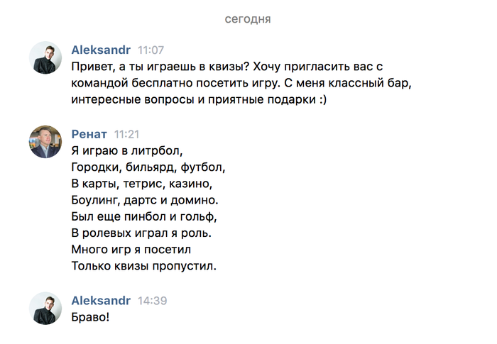Viewport: 497px width, 344px height.
Task: Select the line Только квизы пропустил
Action: [143, 266]
